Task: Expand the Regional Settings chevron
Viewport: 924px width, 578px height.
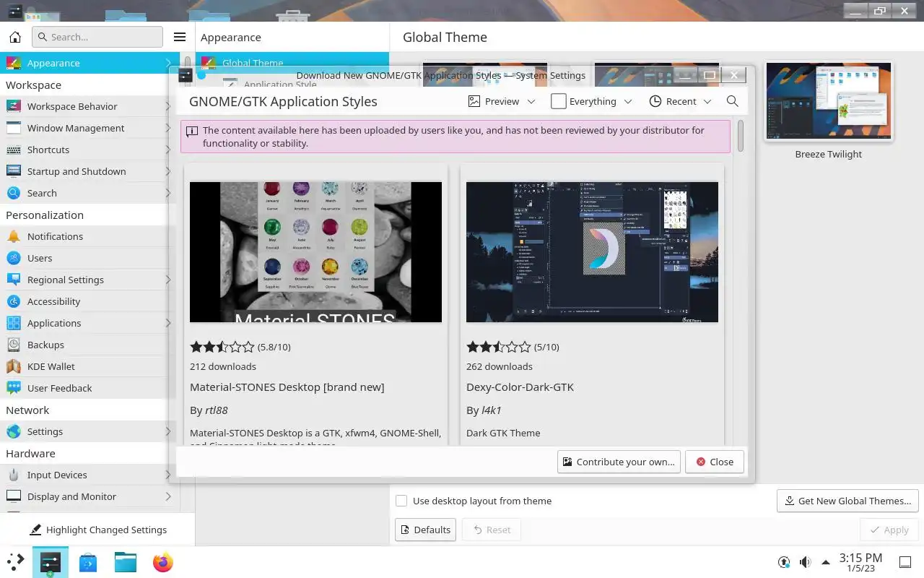Action: coord(167,280)
